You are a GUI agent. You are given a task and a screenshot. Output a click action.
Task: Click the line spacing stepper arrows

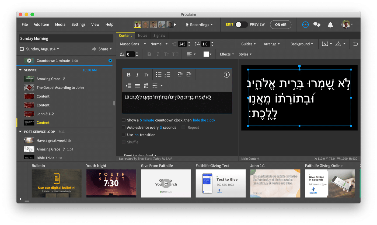pyautogui.click(x=212, y=44)
